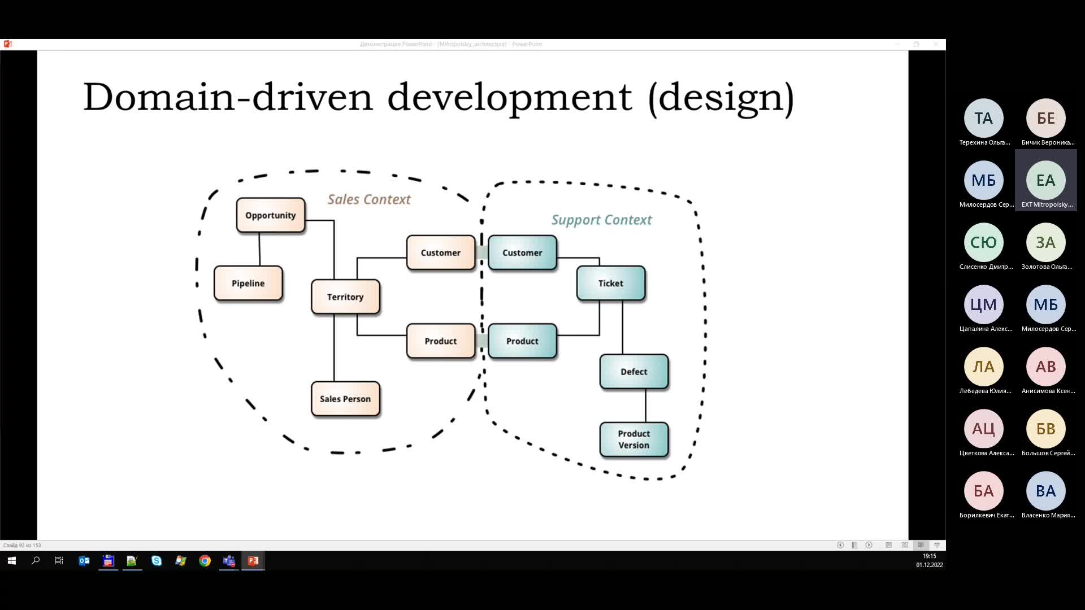This screenshot has width=1085, height=610.
Task: Select participant avatar СЮ Слисенко Дмитрий
Action: point(984,242)
